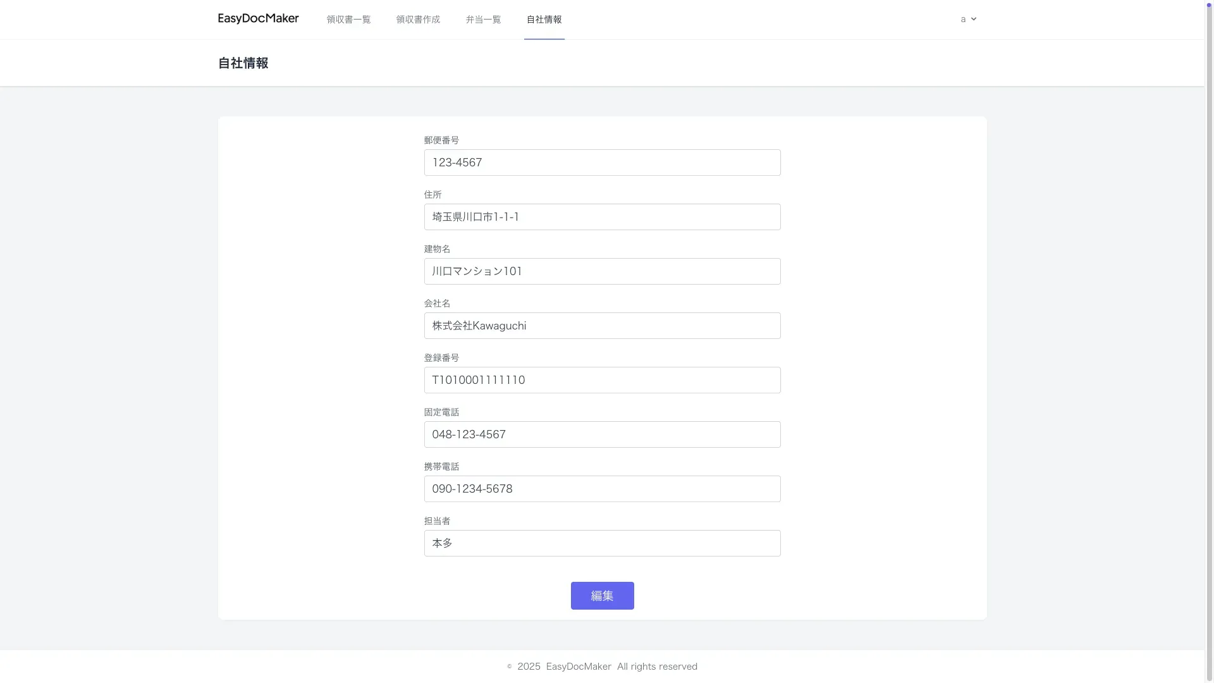Click into the 建物名 field
Screen dimensions: 1214x683
coord(602,271)
